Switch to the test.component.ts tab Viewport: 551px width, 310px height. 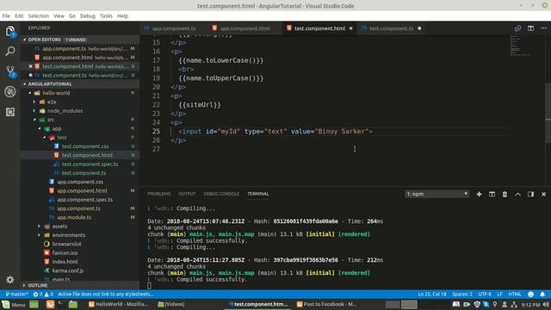point(391,28)
